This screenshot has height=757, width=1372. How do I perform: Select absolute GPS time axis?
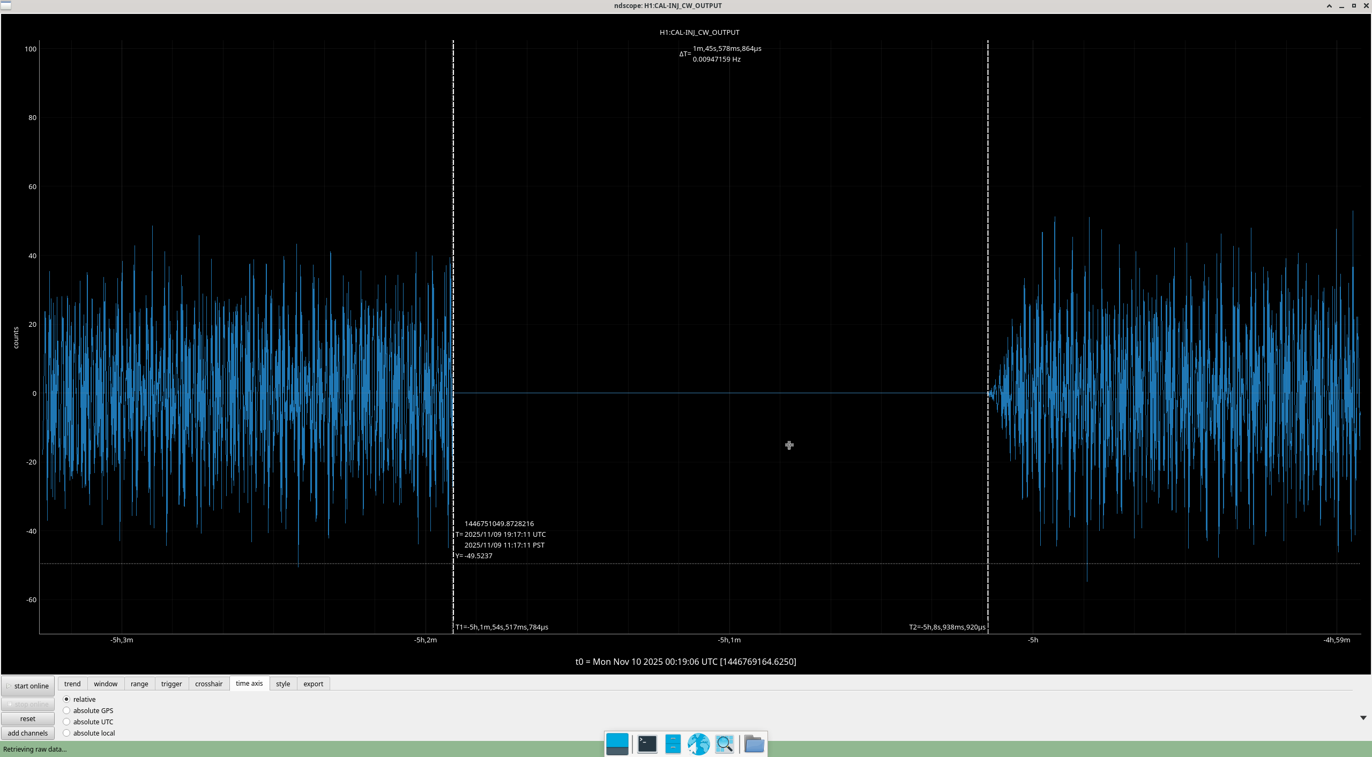point(66,710)
